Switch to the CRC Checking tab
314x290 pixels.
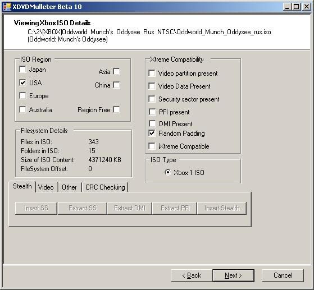point(105,187)
